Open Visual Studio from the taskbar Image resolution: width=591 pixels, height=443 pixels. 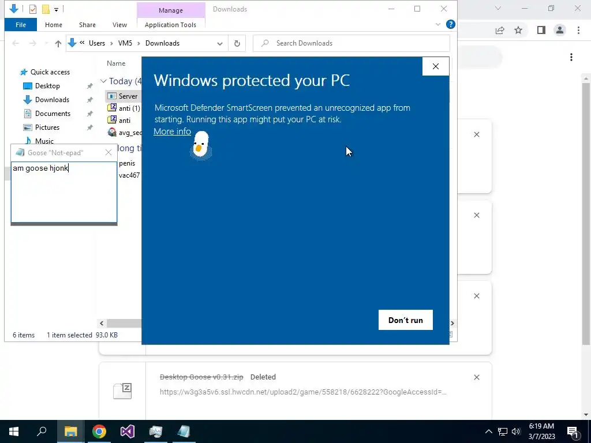coord(128,431)
